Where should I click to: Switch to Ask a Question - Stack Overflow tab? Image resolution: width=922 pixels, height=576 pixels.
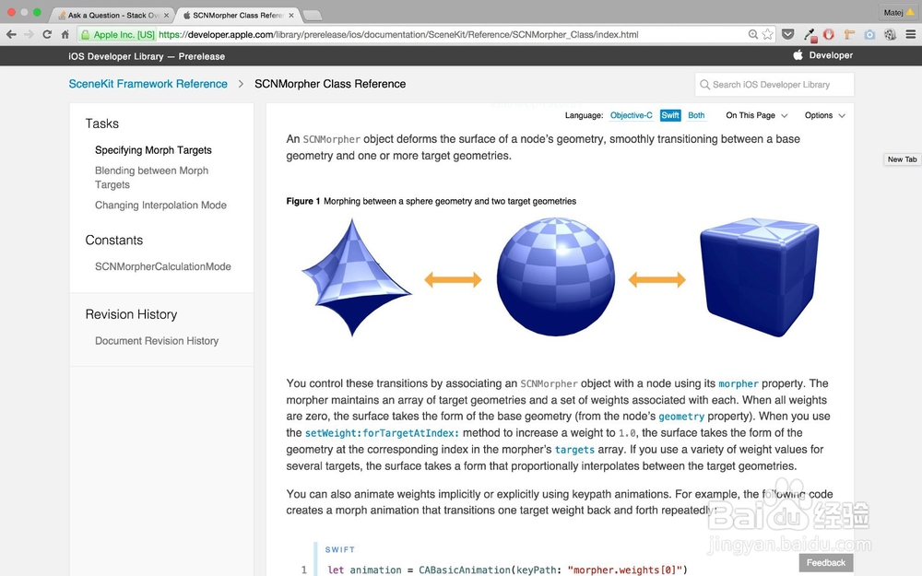coord(112,16)
